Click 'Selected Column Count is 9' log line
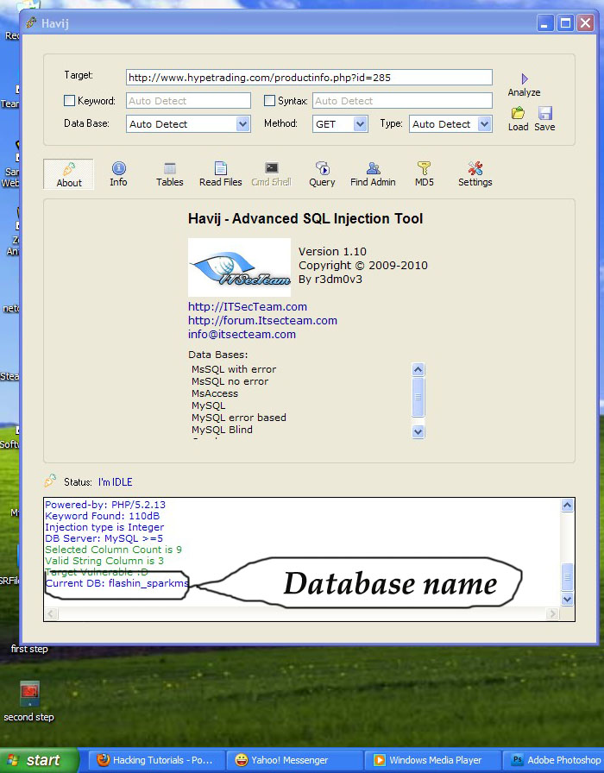604x773 pixels. (113, 550)
